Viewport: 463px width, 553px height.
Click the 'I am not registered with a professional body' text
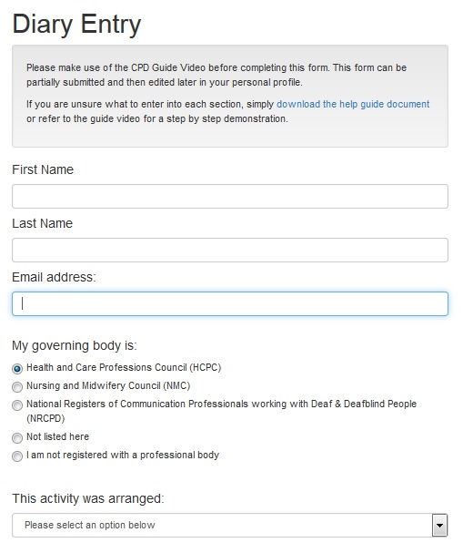tap(123, 455)
